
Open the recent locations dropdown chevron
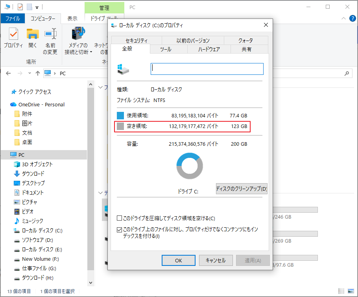coord(30,73)
